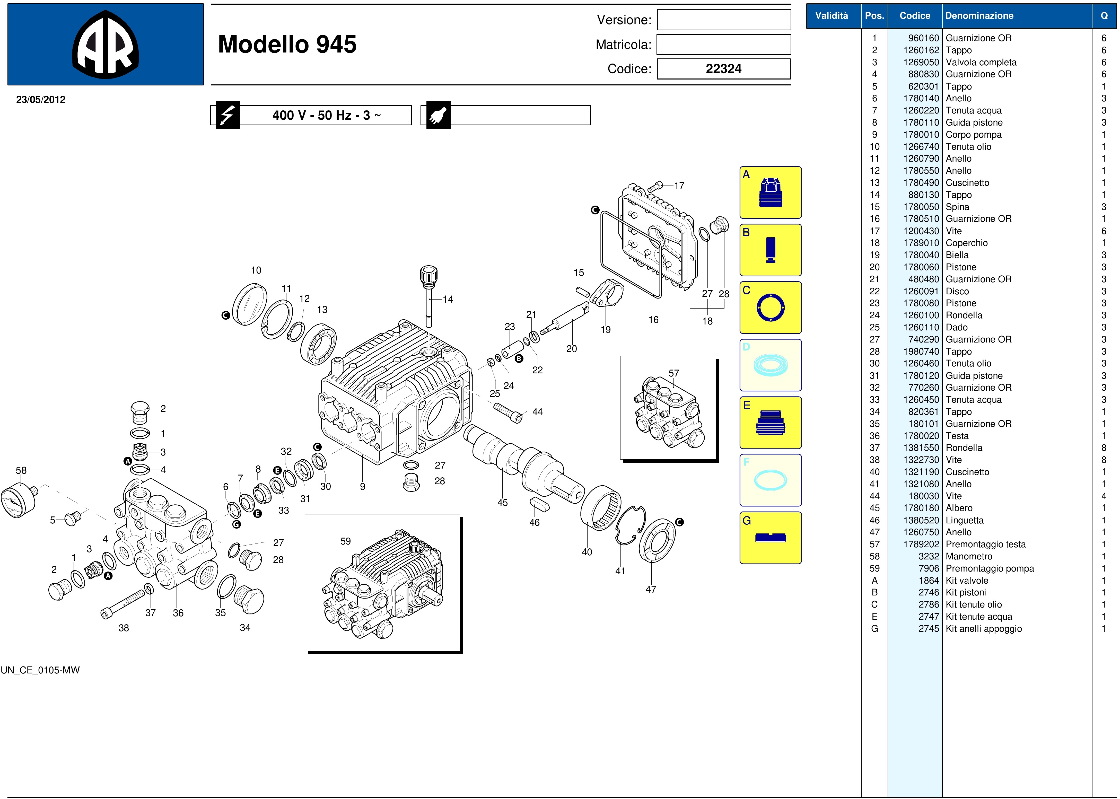The image size is (1120, 799).
Task: Click the Validità column header
Action: tap(831, 16)
